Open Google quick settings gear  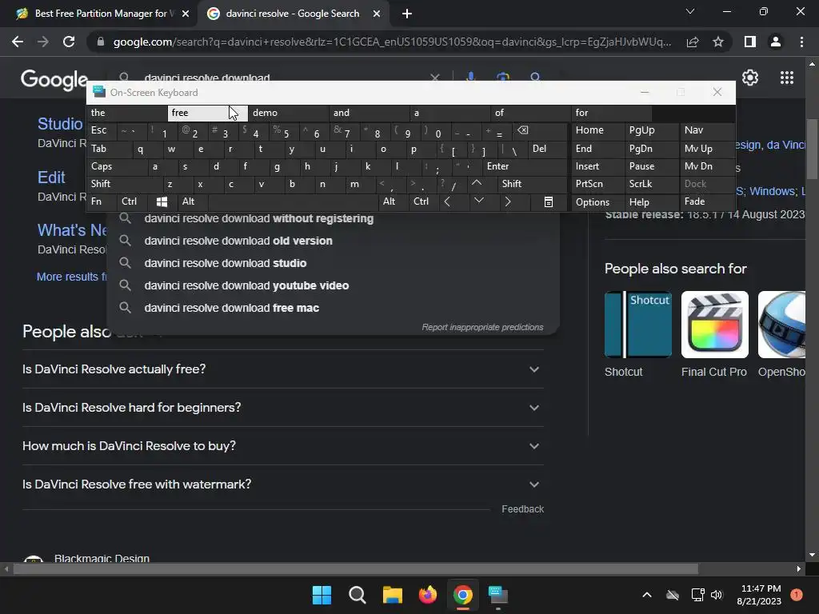(x=750, y=78)
